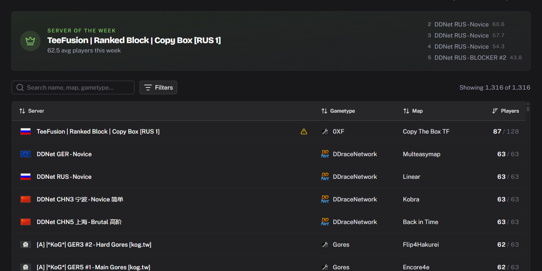This screenshot has height=271, width=542.
Task: Click DDNet logo icon in Kobra row
Action: [x=325, y=199]
